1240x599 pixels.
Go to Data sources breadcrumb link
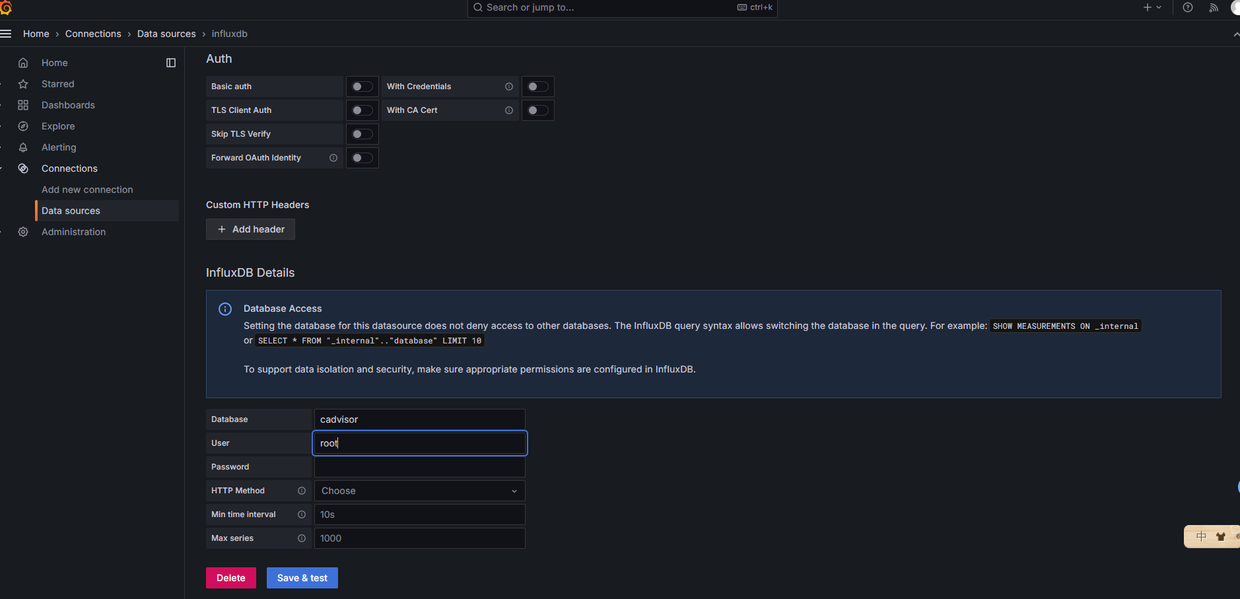click(166, 34)
